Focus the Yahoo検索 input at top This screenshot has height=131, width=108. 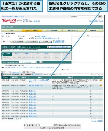click(x=88, y=16)
